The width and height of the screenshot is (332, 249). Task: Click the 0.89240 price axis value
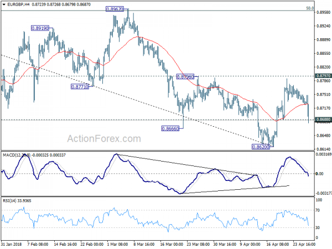pyautogui.click(x=323, y=26)
